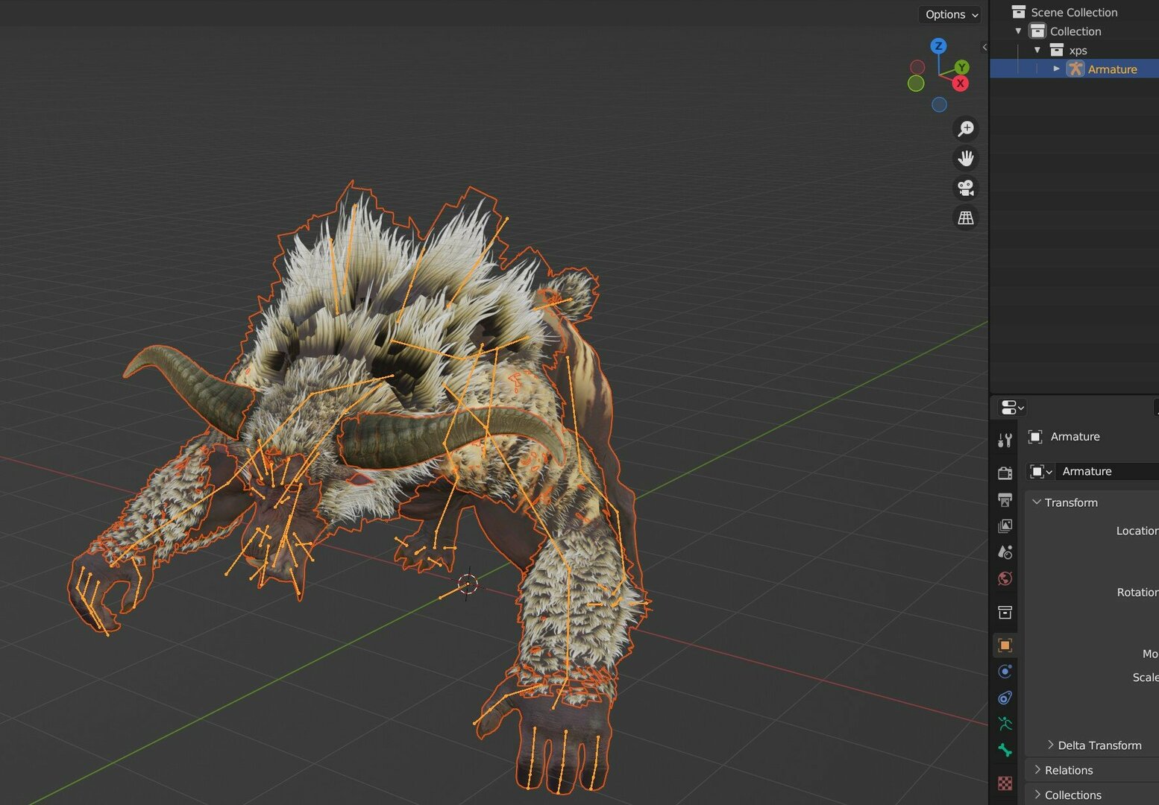1159x805 pixels.
Task: Show the viewport sidebar with the arrow
Action: coord(984,47)
